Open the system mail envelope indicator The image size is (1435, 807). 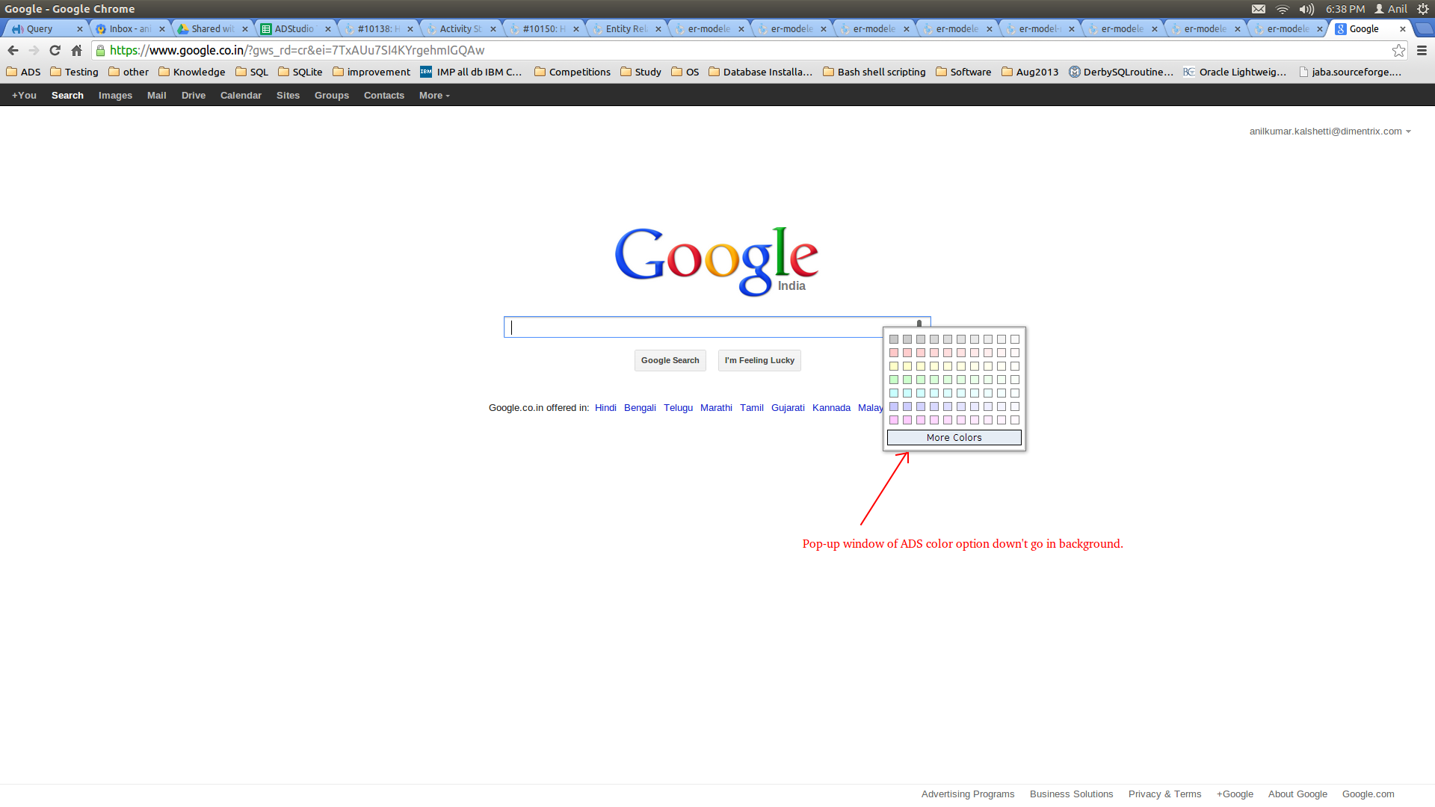[x=1259, y=9]
